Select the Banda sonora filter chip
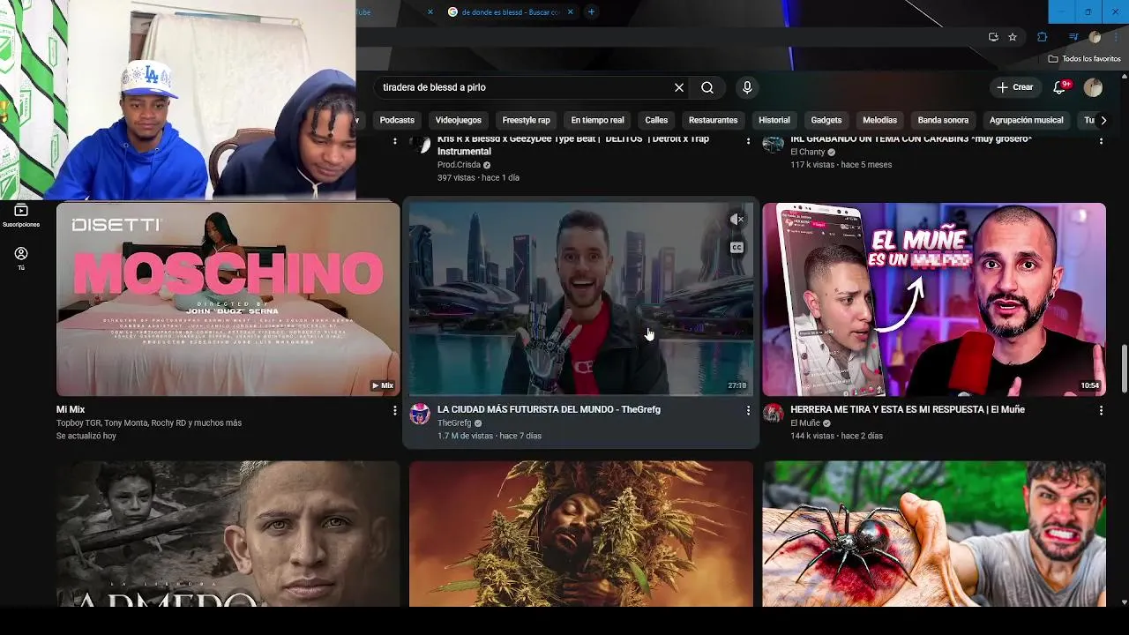This screenshot has width=1129, height=635. [x=943, y=120]
